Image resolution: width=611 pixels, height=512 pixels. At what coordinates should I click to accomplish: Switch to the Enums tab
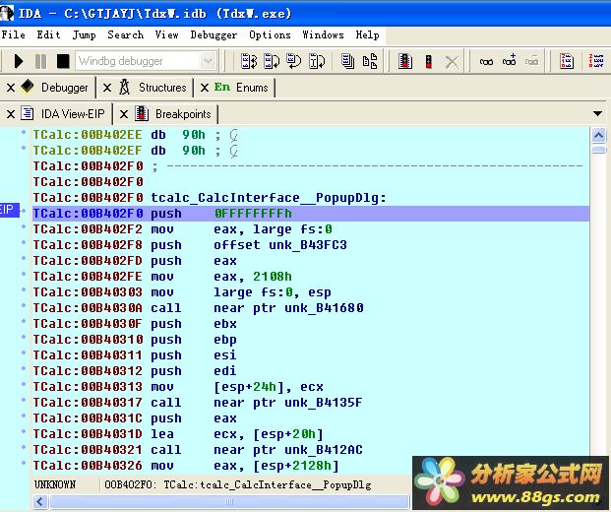(252, 88)
